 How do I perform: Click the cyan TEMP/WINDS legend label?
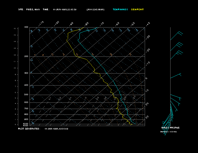(x=120, y=9)
